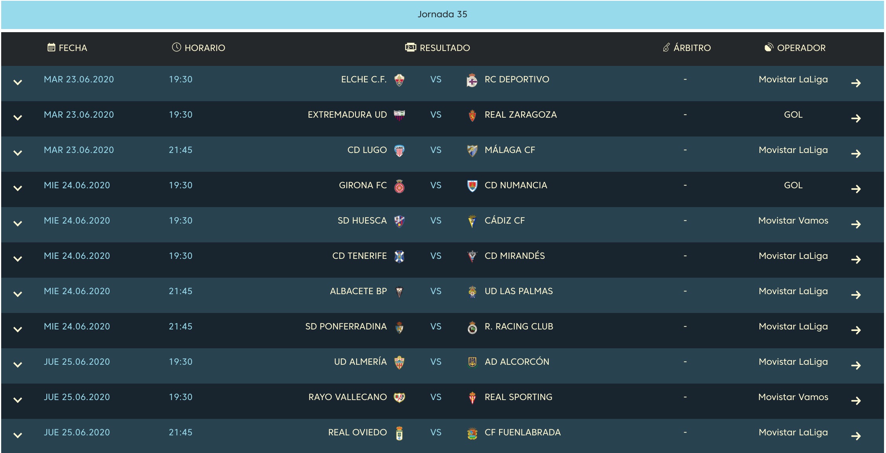Expand the Elche C.F. match row

(18, 82)
